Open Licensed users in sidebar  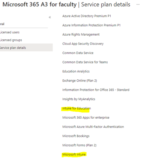[10, 32]
